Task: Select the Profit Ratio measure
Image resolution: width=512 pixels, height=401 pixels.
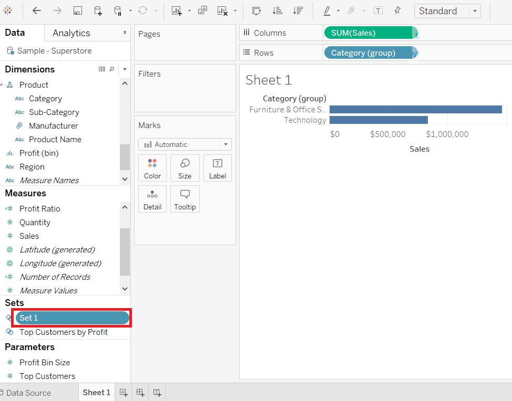Action: (x=39, y=209)
